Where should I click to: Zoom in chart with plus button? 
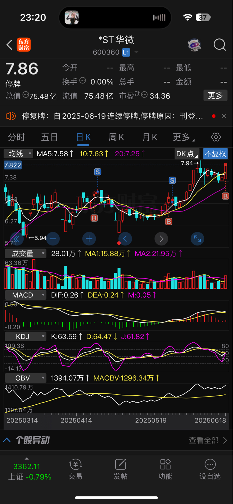pos(89,239)
